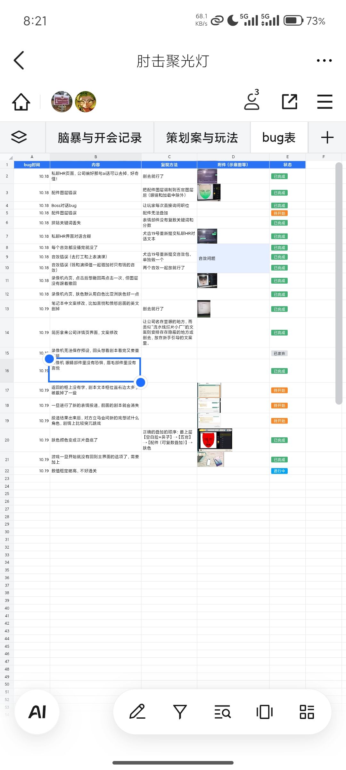346x770 pixels.
Task: Select cell 拼贴关键词丢失
Action: click(x=95, y=223)
